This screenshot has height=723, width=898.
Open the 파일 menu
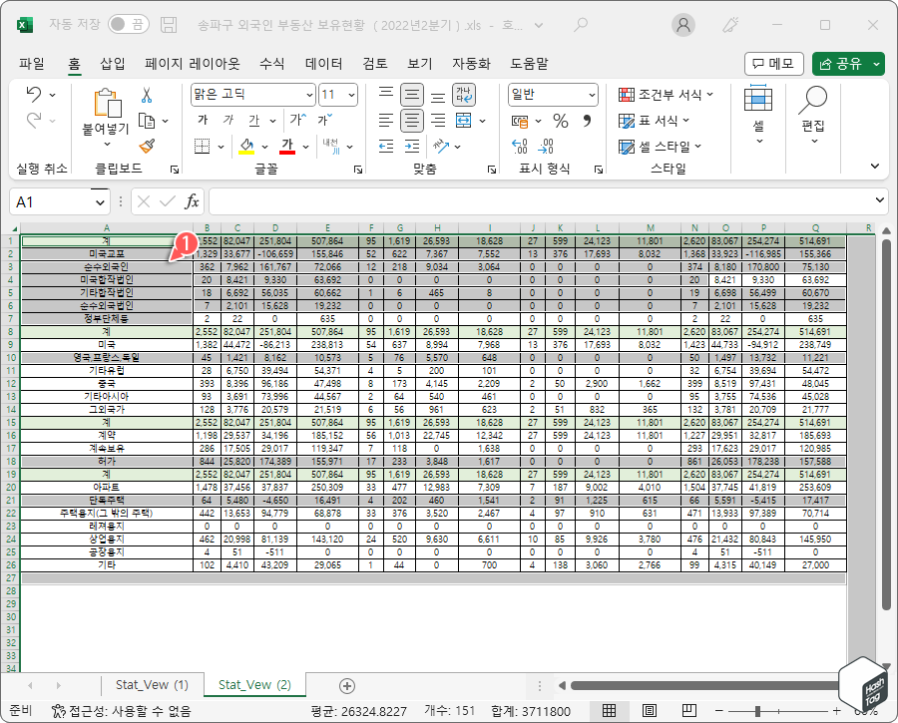coord(32,64)
